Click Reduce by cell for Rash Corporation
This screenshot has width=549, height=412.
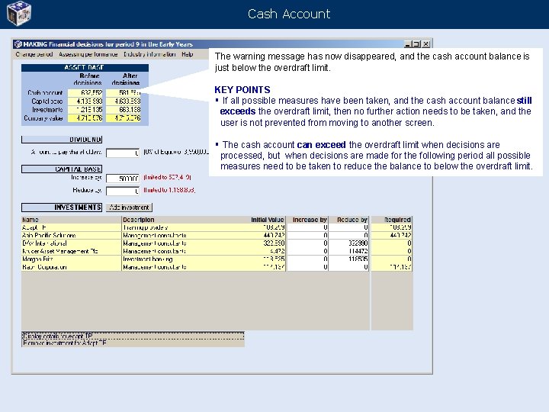click(x=348, y=267)
